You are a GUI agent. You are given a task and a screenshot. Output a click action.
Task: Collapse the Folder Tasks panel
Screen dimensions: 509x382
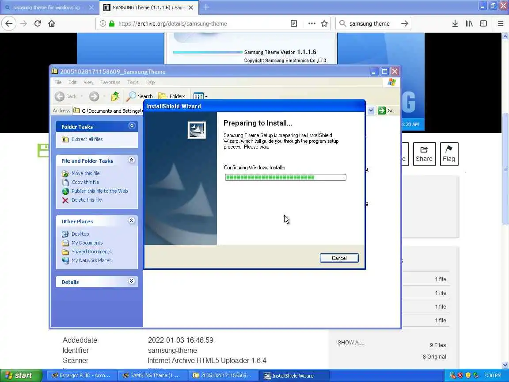pos(132,126)
